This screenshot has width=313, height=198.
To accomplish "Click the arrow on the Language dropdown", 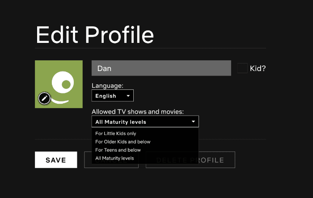I will [x=128, y=96].
